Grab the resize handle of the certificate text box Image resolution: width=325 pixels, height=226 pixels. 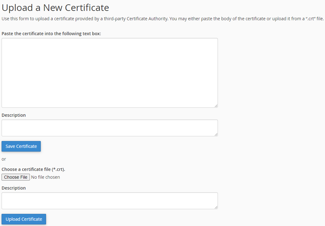[x=216, y=106]
